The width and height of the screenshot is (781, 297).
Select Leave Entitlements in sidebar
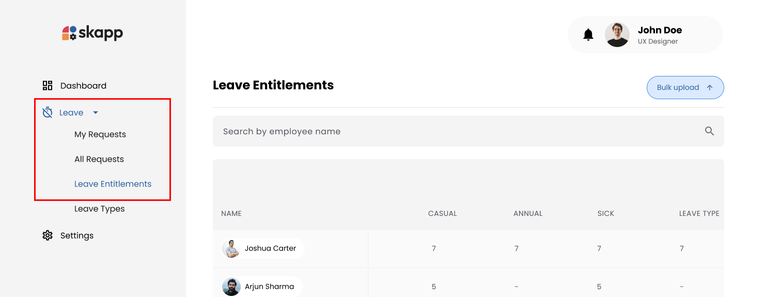pyautogui.click(x=113, y=184)
